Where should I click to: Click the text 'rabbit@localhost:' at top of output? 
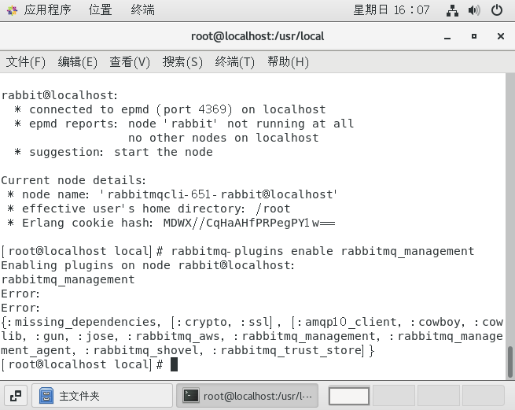60,95
